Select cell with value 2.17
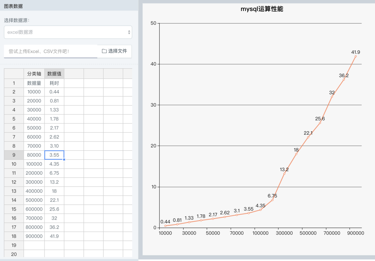This screenshot has width=375, height=261. (x=54, y=128)
